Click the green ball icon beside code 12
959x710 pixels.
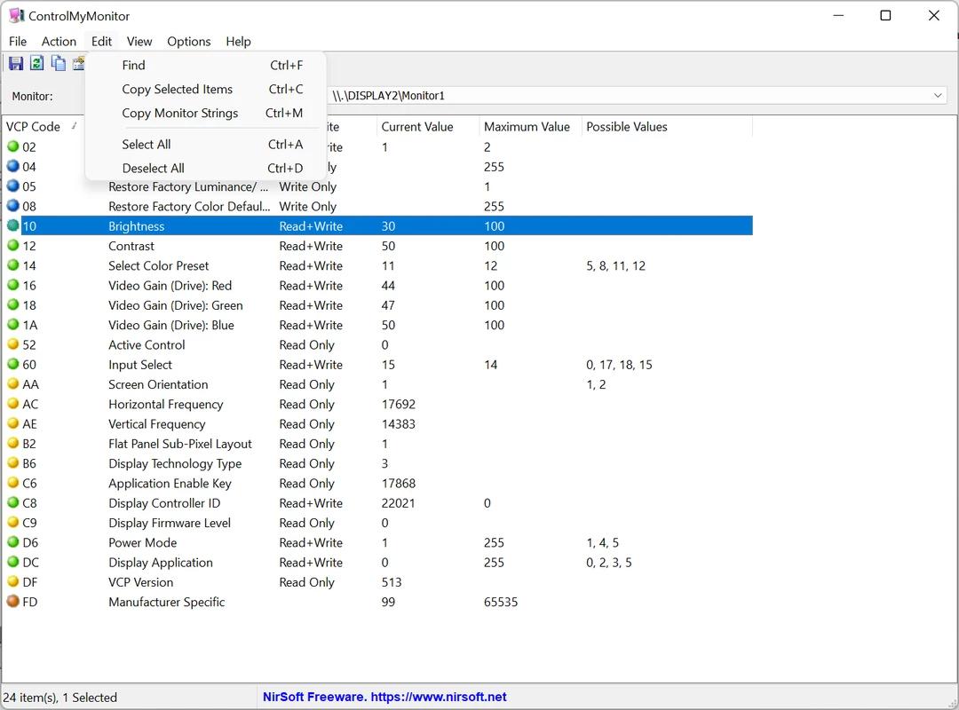coord(12,245)
